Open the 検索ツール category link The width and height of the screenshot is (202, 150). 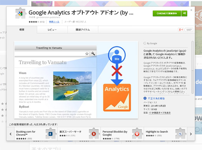(x=54, y=22)
